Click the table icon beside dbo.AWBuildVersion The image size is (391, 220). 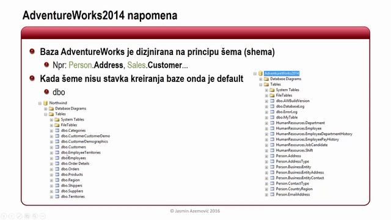[272, 101]
